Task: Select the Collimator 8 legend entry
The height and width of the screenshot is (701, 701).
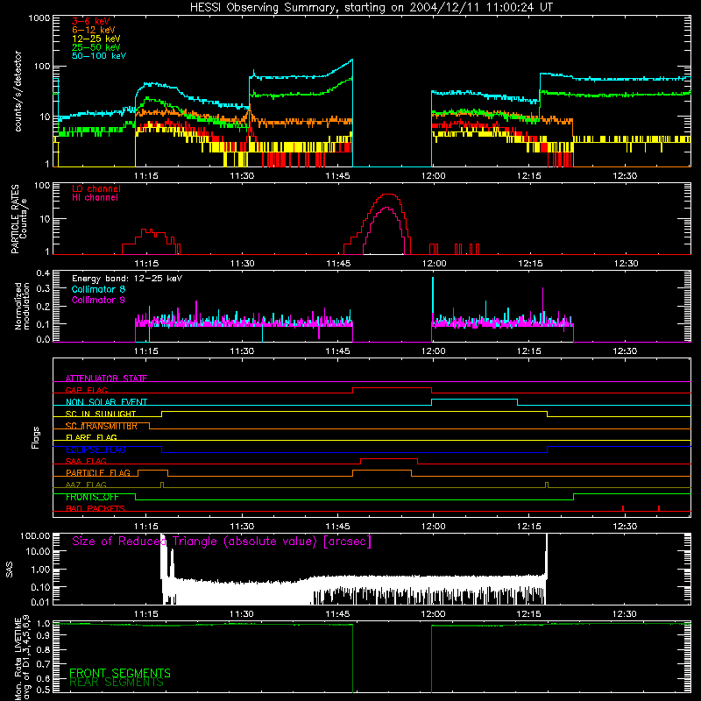Action: coord(98,289)
